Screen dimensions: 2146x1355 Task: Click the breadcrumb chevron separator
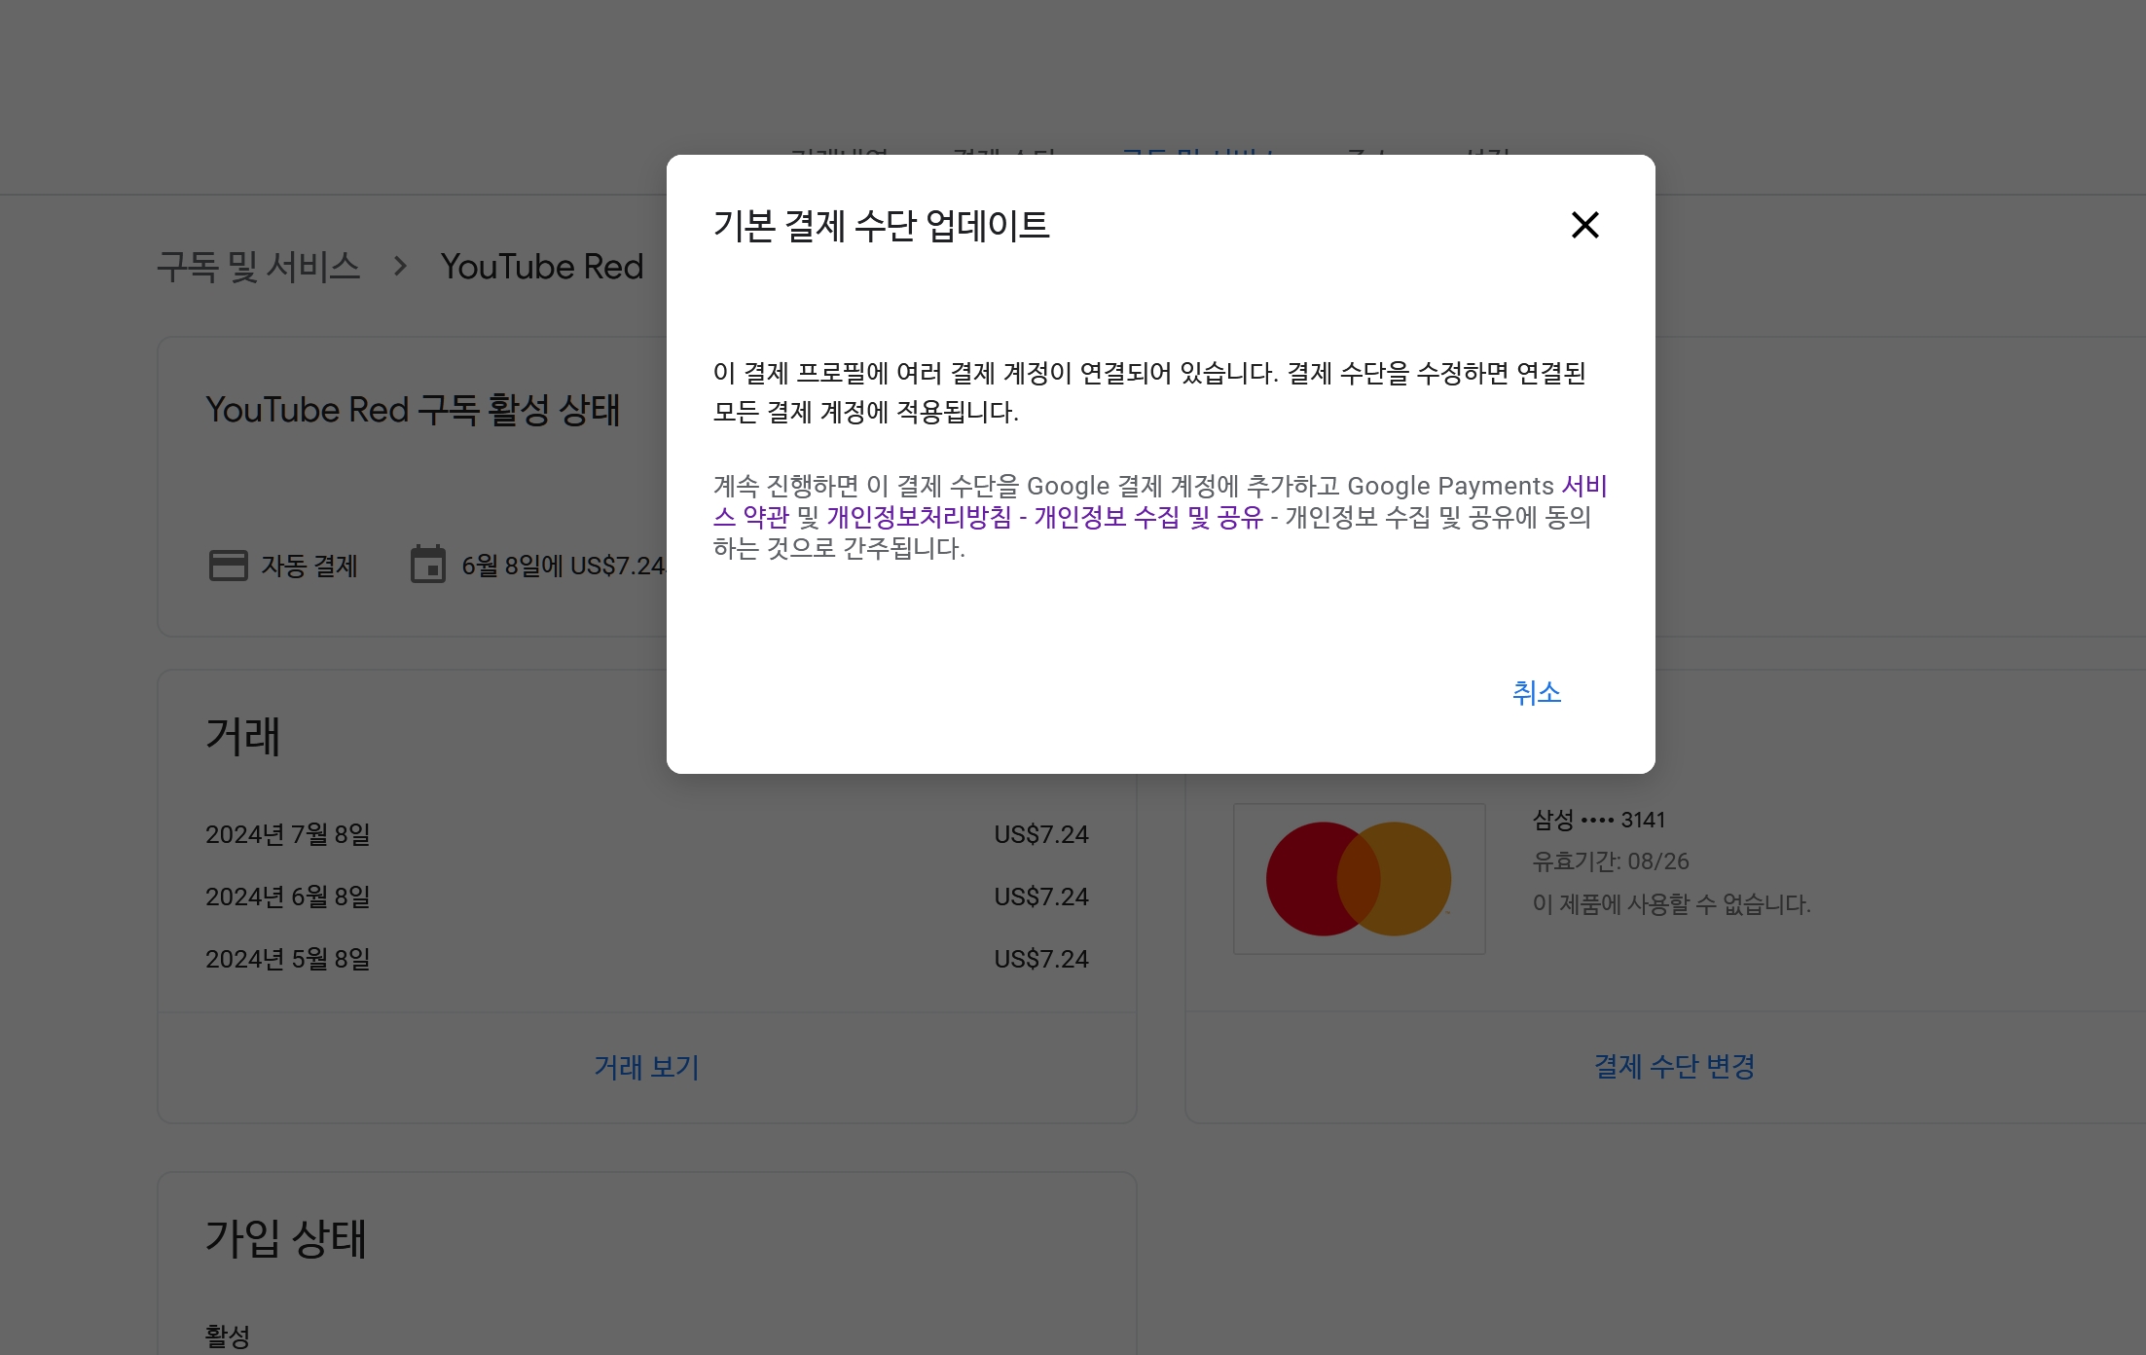[x=399, y=267]
